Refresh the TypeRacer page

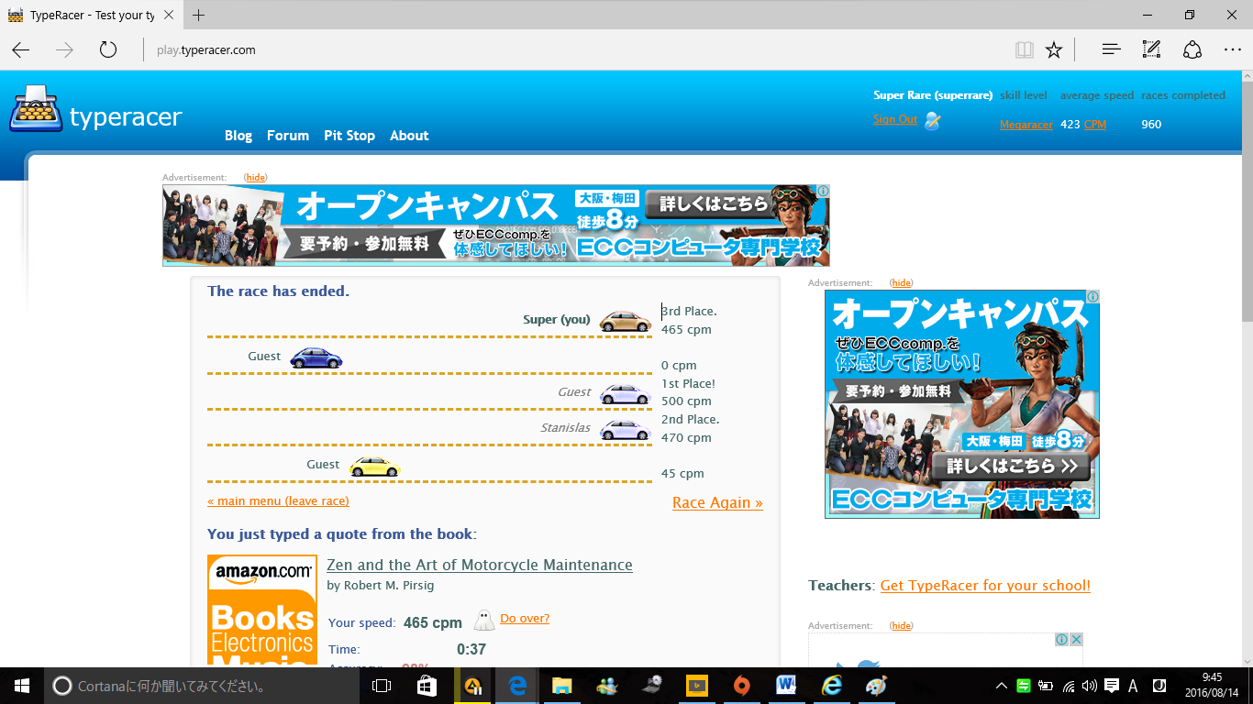click(108, 49)
